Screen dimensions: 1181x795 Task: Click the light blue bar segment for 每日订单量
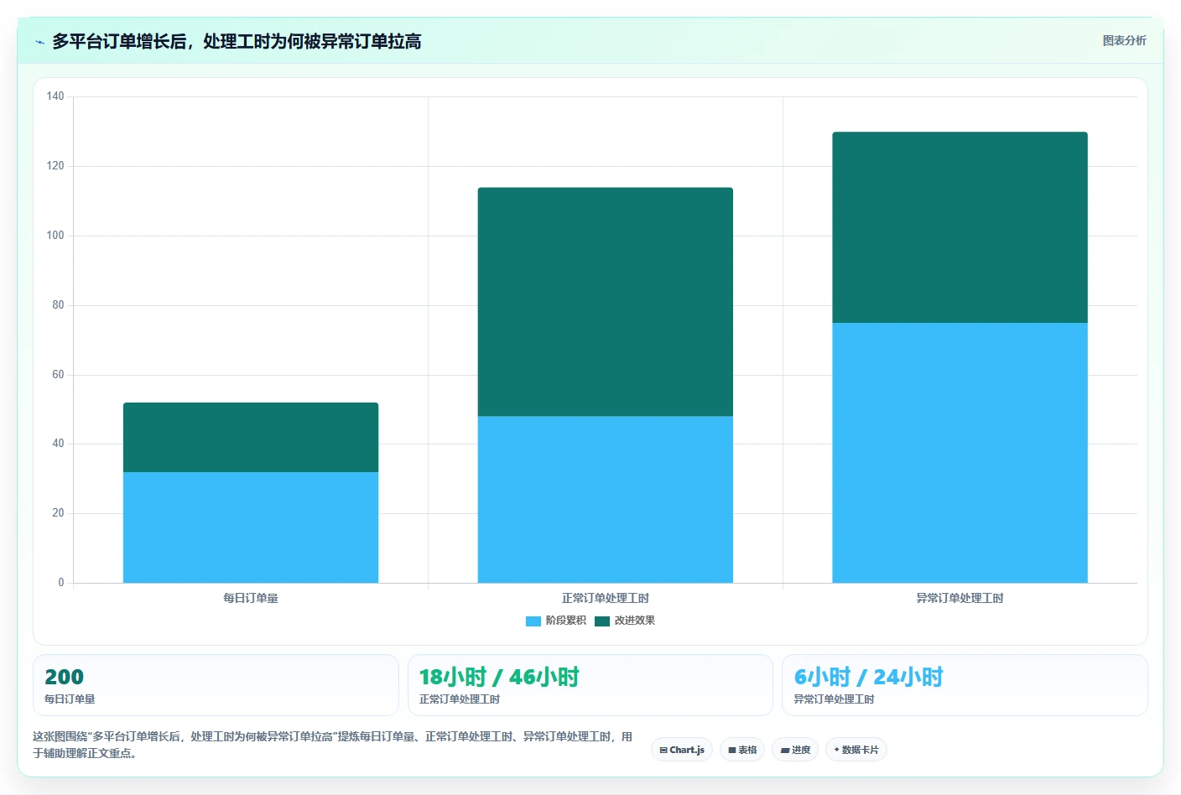click(x=251, y=527)
